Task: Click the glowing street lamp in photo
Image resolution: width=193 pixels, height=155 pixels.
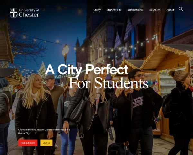Action: [65, 51]
